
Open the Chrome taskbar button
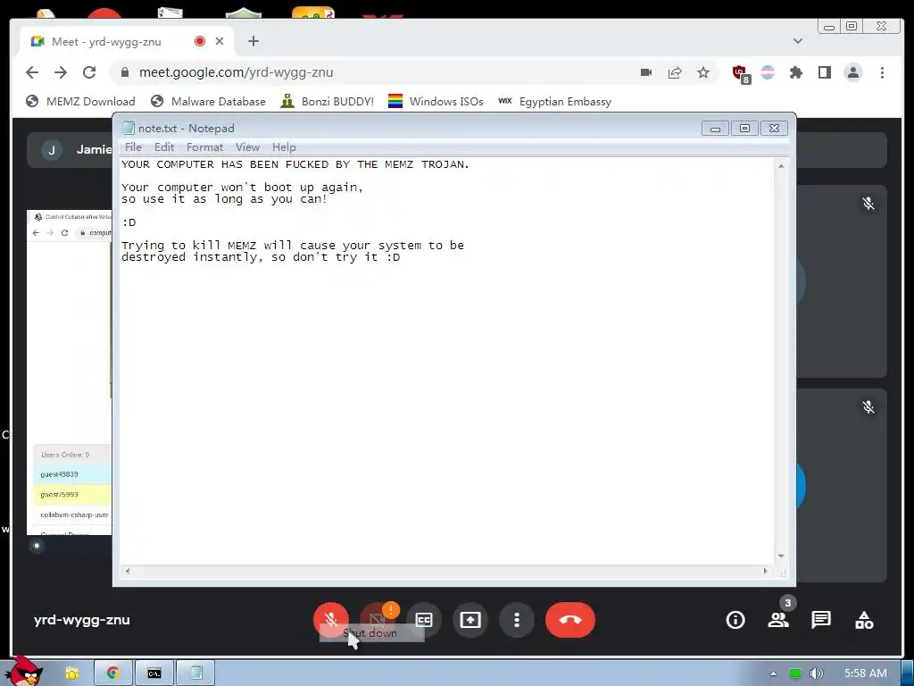pos(113,673)
